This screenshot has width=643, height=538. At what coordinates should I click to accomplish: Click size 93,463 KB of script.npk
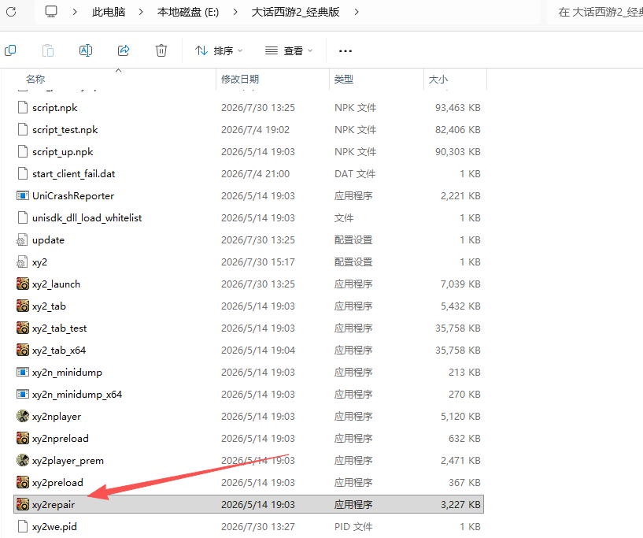point(457,107)
